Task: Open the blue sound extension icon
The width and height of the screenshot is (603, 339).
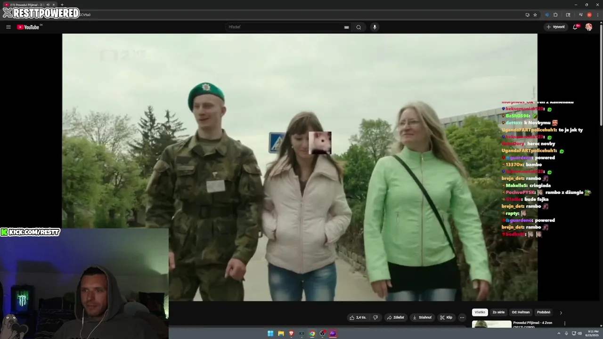Action: (547, 15)
